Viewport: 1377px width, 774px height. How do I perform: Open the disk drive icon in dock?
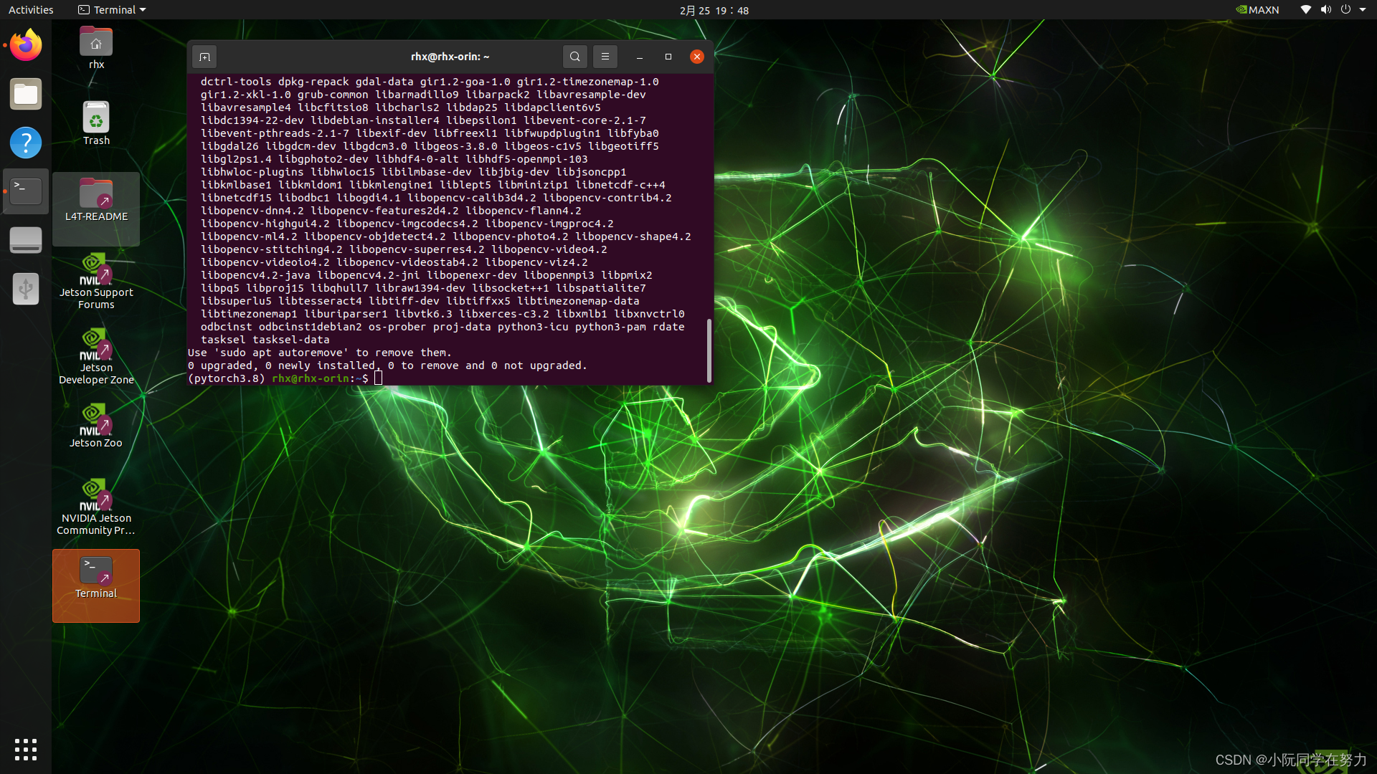click(x=26, y=240)
